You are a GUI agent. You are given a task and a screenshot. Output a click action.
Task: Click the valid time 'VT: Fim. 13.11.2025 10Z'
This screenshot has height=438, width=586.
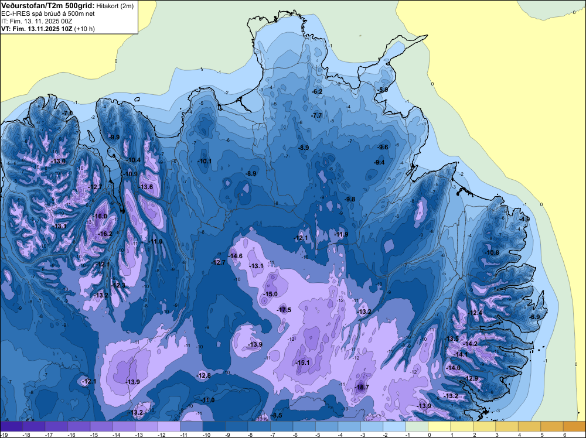click(37, 29)
